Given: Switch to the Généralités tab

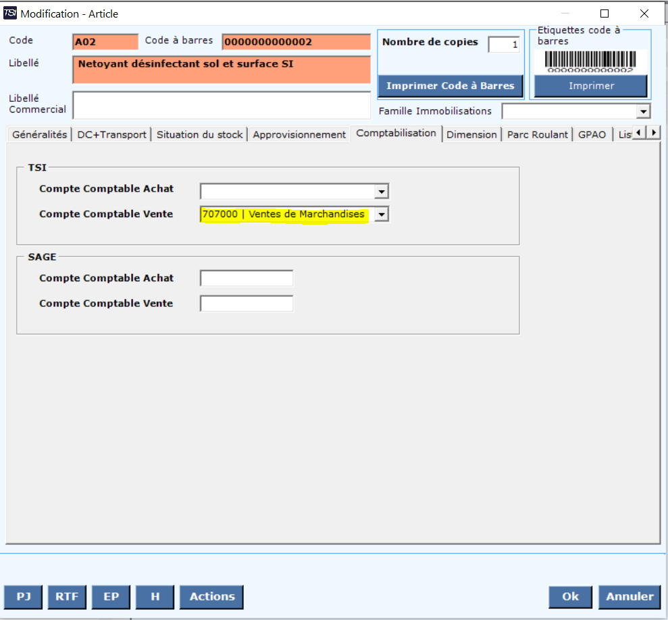Looking at the screenshot, I should click(x=40, y=134).
